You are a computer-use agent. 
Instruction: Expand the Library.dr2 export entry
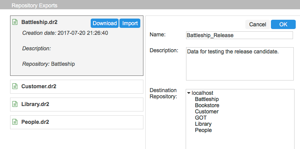tap(76, 104)
